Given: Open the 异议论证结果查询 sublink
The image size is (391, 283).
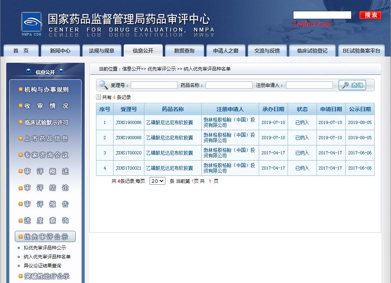Looking at the screenshot, I should (x=43, y=265).
